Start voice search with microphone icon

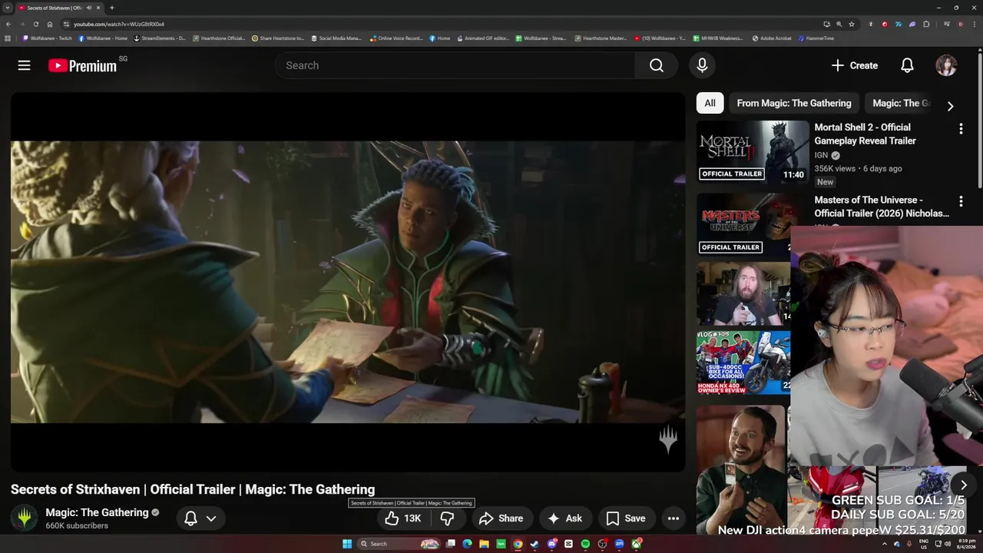(x=702, y=65)
